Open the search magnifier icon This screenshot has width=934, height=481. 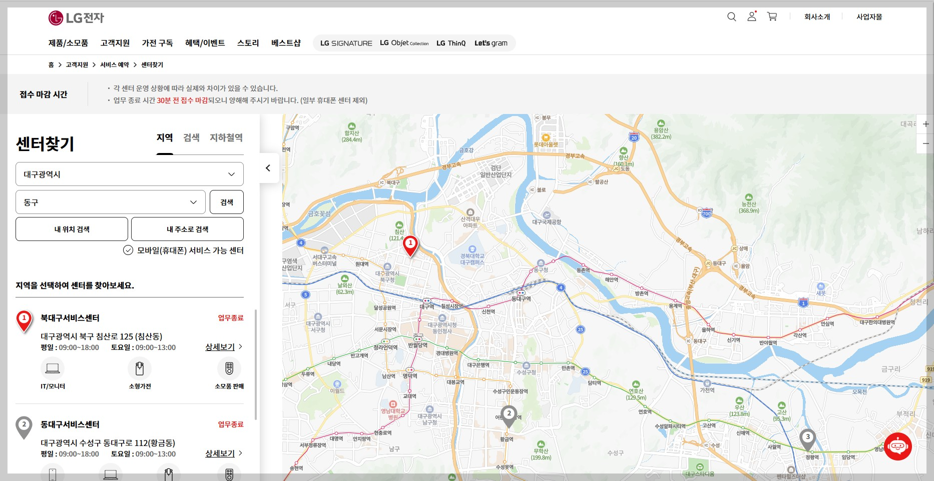731,17
